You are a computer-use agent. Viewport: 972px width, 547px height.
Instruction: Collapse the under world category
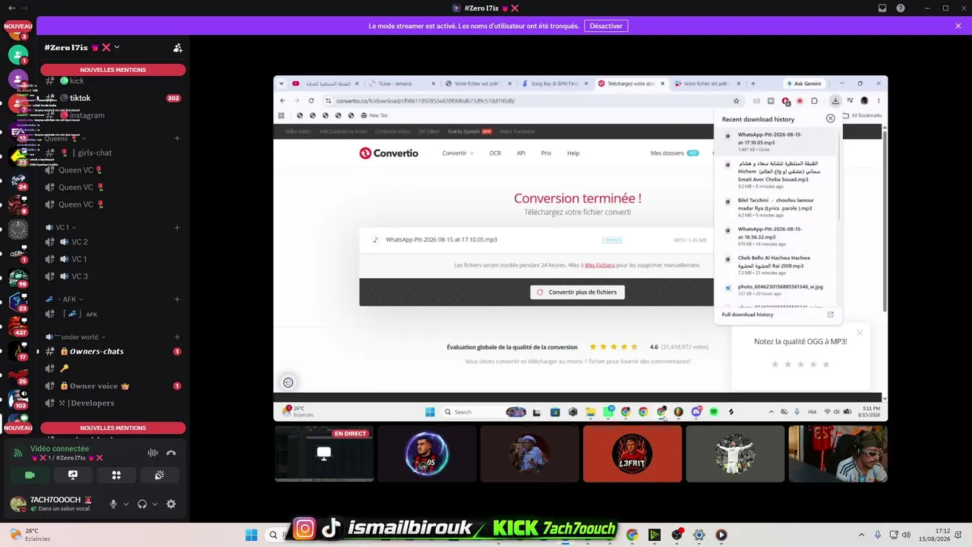(76, 337)
